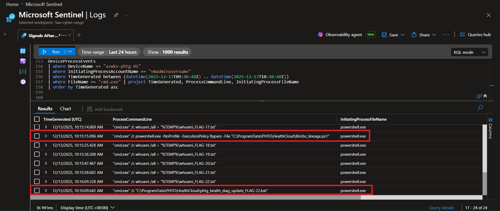The width and height of the screenshot is (500, 211).
Task: Expand the hc_lineage.ps1 result row
Action: point(46,136)
